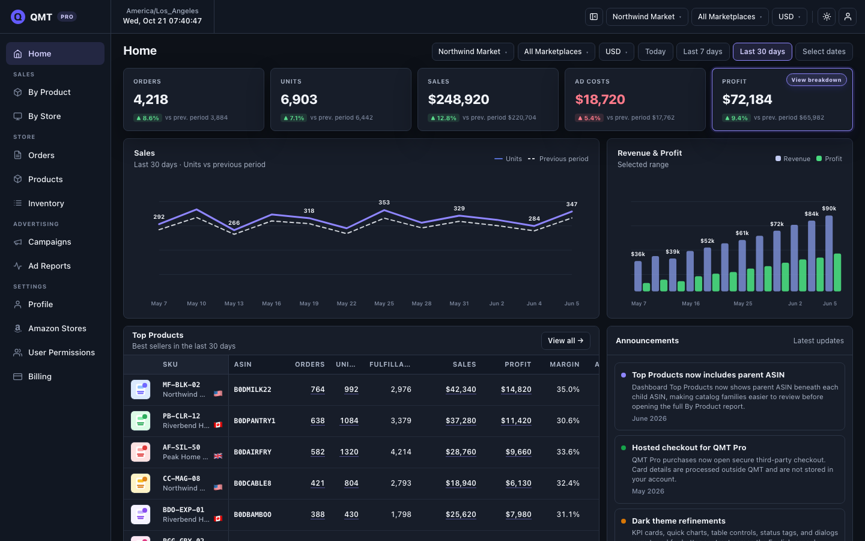865x541 pixels.
Task: Click the BDO-EXP-01 product icon
Action: [x=141, y=515]
